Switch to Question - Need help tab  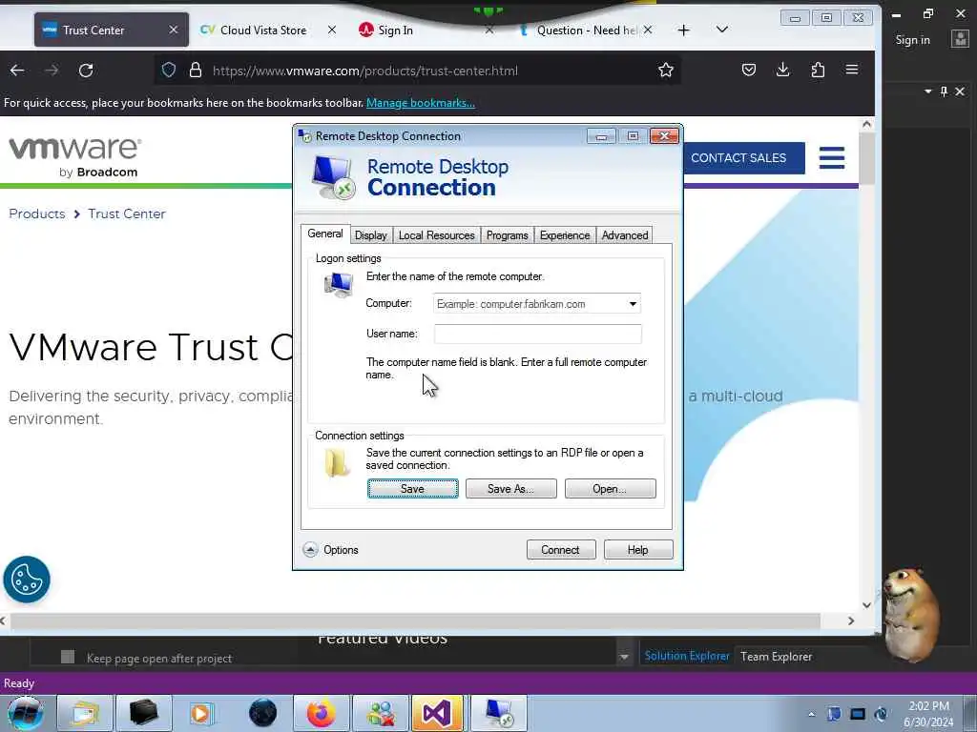click(586, 30)
